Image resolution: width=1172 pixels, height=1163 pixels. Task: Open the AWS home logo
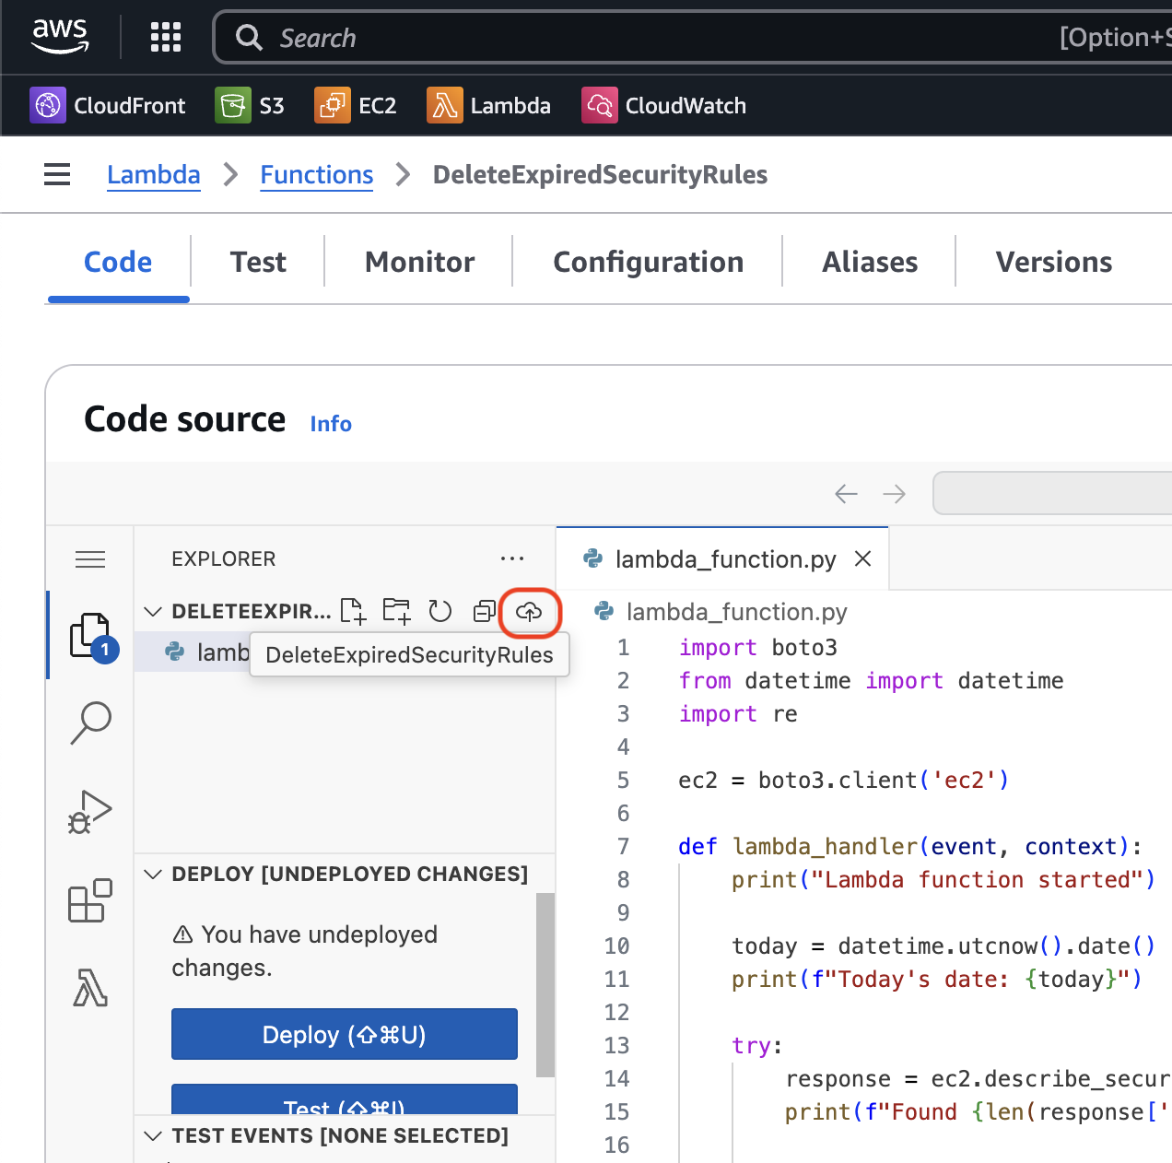tap(60, 37)
